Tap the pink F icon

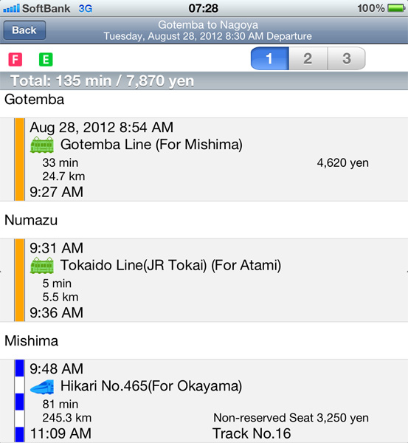15,60
